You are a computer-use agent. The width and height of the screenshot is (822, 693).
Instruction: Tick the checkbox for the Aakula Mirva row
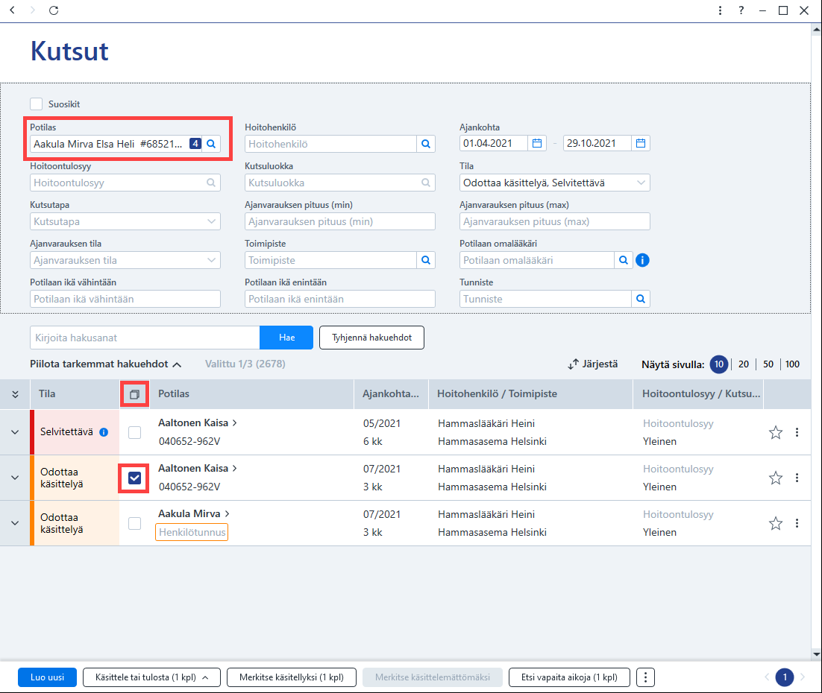135,523
